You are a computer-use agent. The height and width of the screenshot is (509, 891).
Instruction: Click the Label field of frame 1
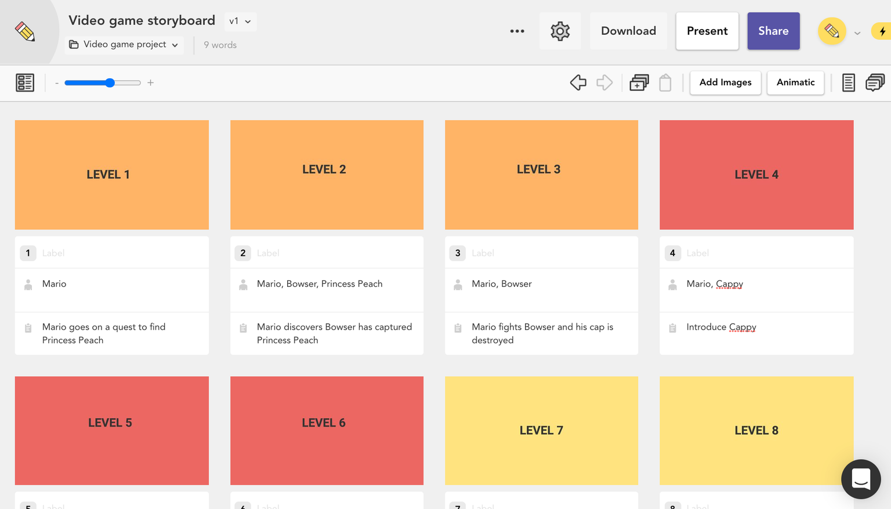tap(116, 253)
